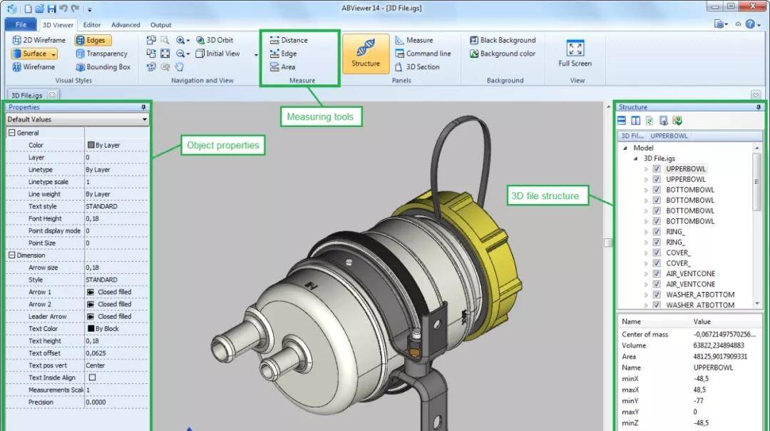Screen dimensions: 770x431
Task: Choose the Edge measure tool
Action: pos(283,54)
